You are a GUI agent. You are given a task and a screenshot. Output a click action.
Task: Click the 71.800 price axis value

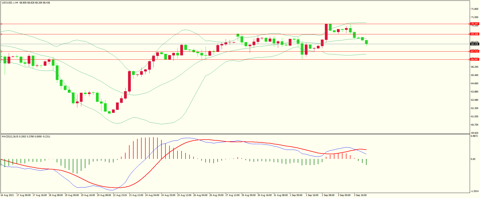pos(474,9)
